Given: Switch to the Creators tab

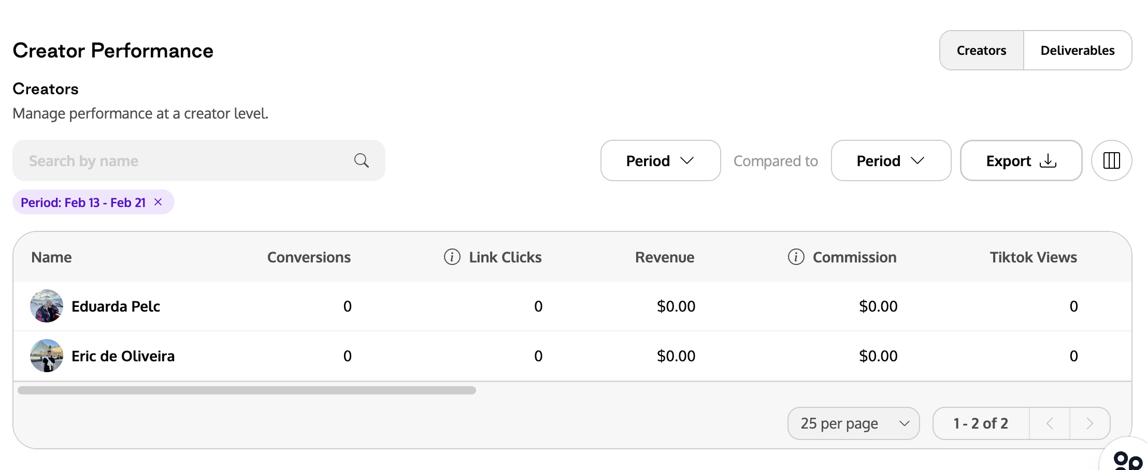Looking at the screenshot, I should tap(982, 50).
